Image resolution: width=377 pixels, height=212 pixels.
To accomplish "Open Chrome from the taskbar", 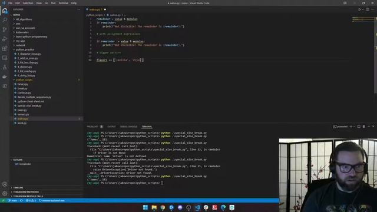I will pyautogui.click(x=163, y=207).
